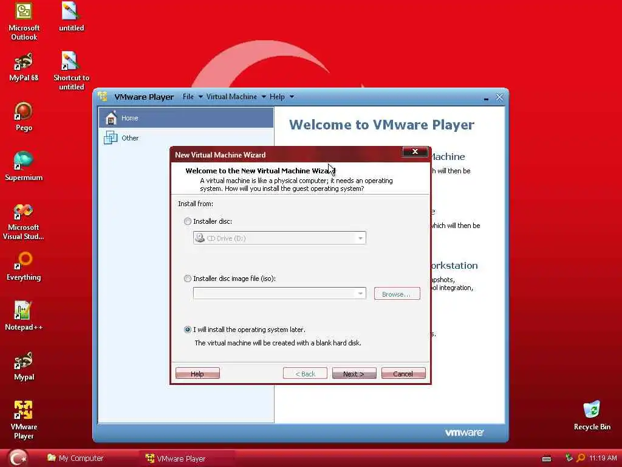This screenshot has width=622, height=467.
Task: Open the Start button on taskbar
Action: (x=18, y=458)
